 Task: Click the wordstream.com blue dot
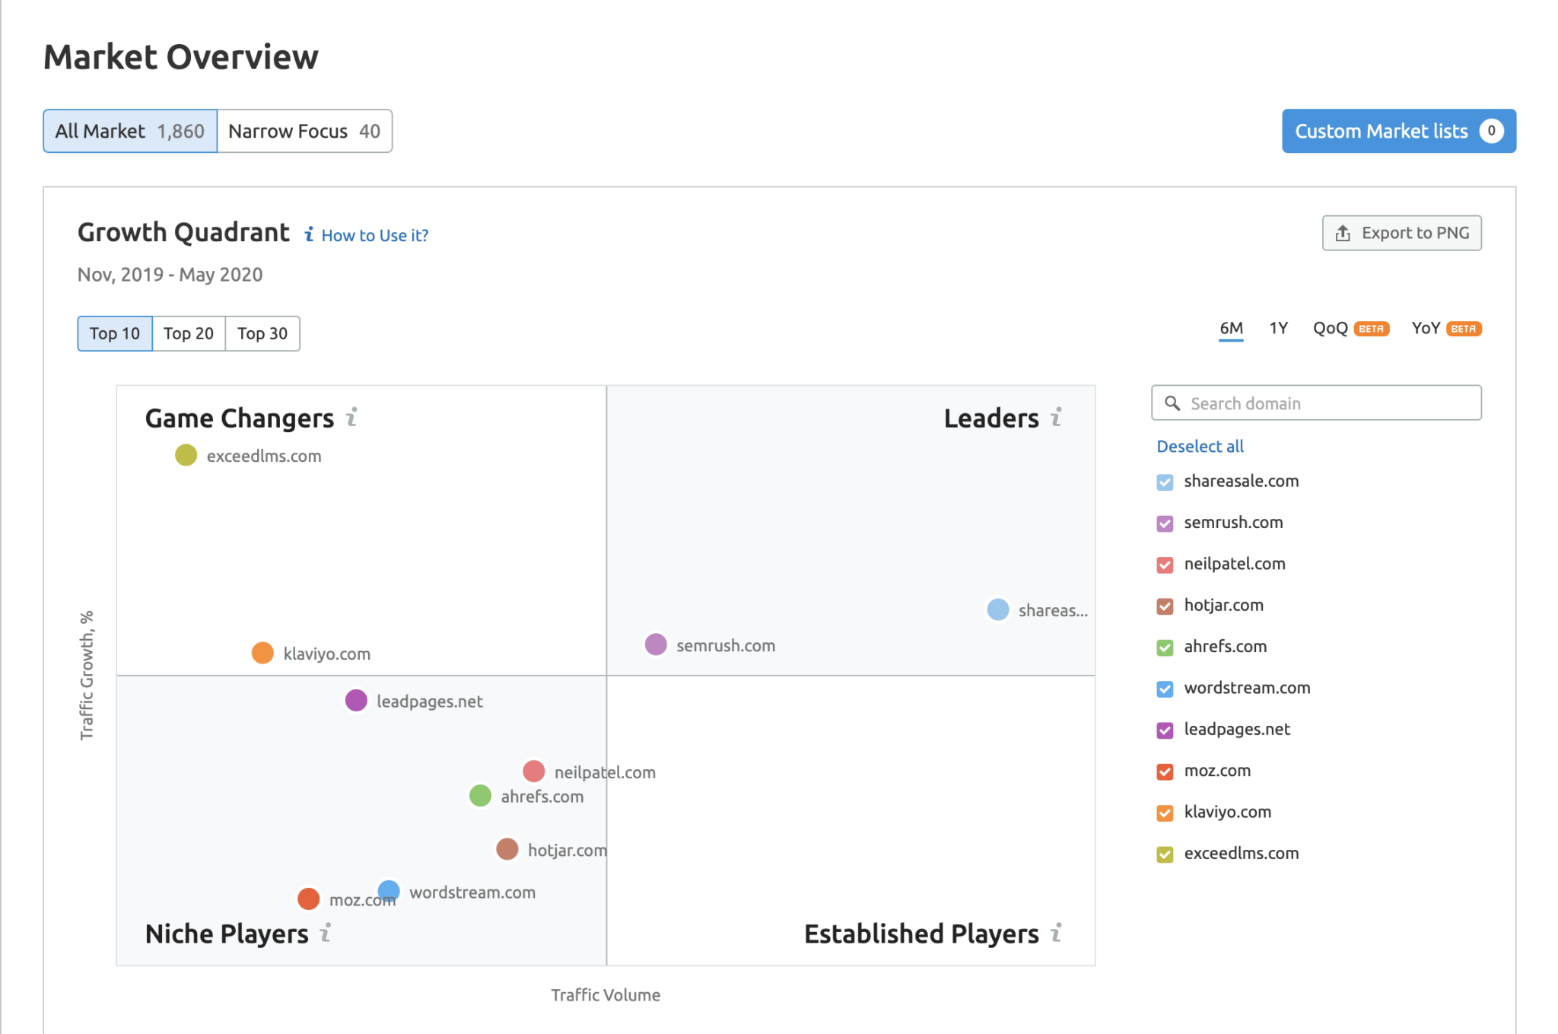pyautogui.click(x=389, y=890)
